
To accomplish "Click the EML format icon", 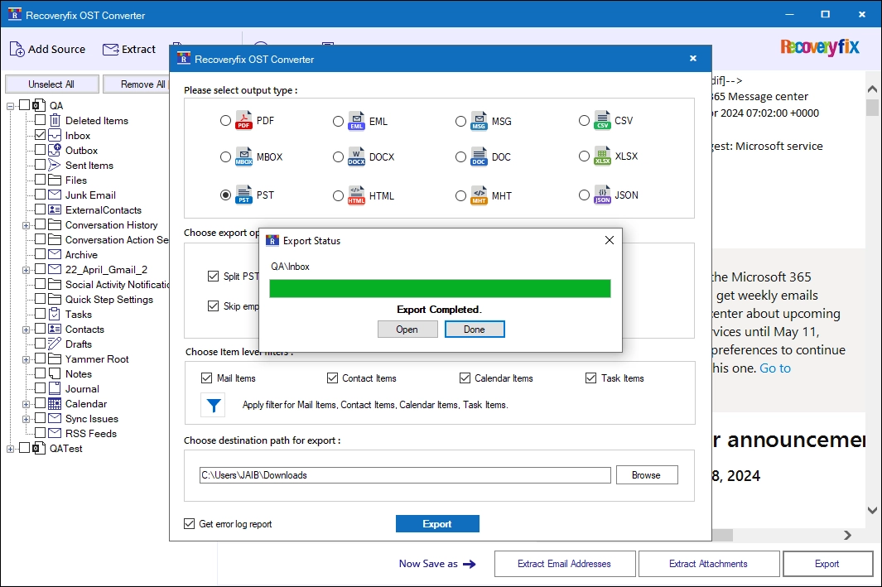I will click(357, 121).
